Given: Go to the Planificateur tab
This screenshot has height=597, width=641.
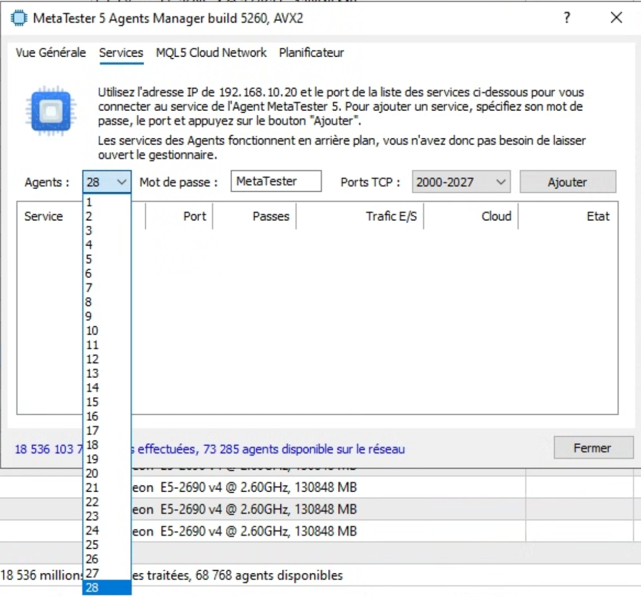Looking at the screenshot, I should point(311,53).
